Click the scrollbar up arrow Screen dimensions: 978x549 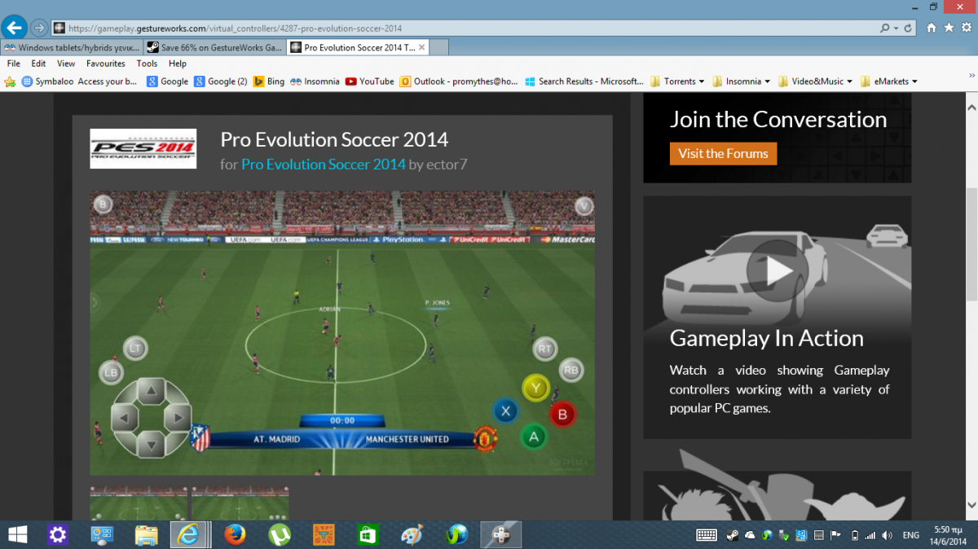coord(971,106)
